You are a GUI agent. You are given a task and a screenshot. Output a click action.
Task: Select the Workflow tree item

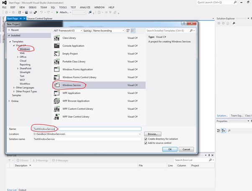(25, 84)
